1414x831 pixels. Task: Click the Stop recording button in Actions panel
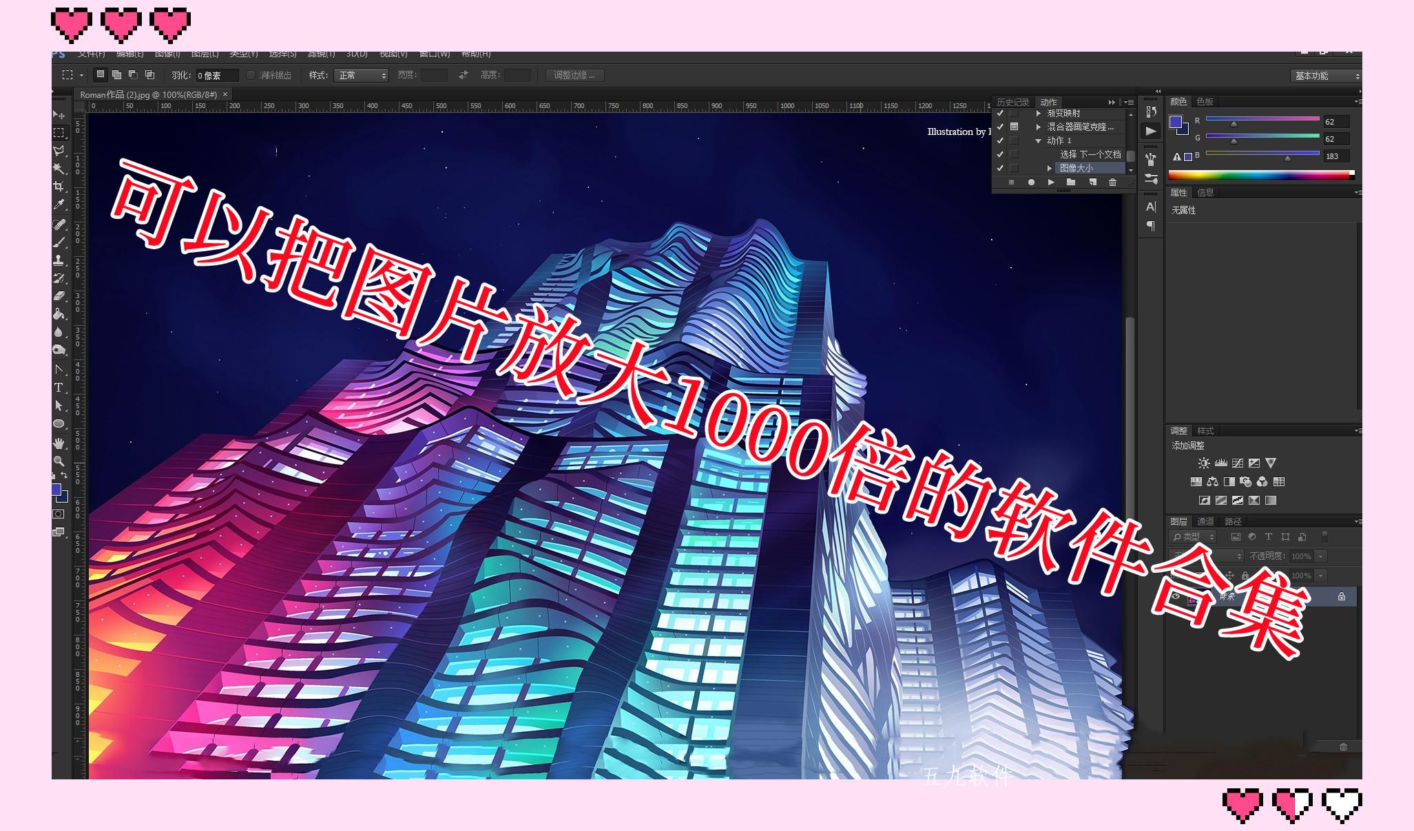pyautogui.click(x=1011, y=182)
